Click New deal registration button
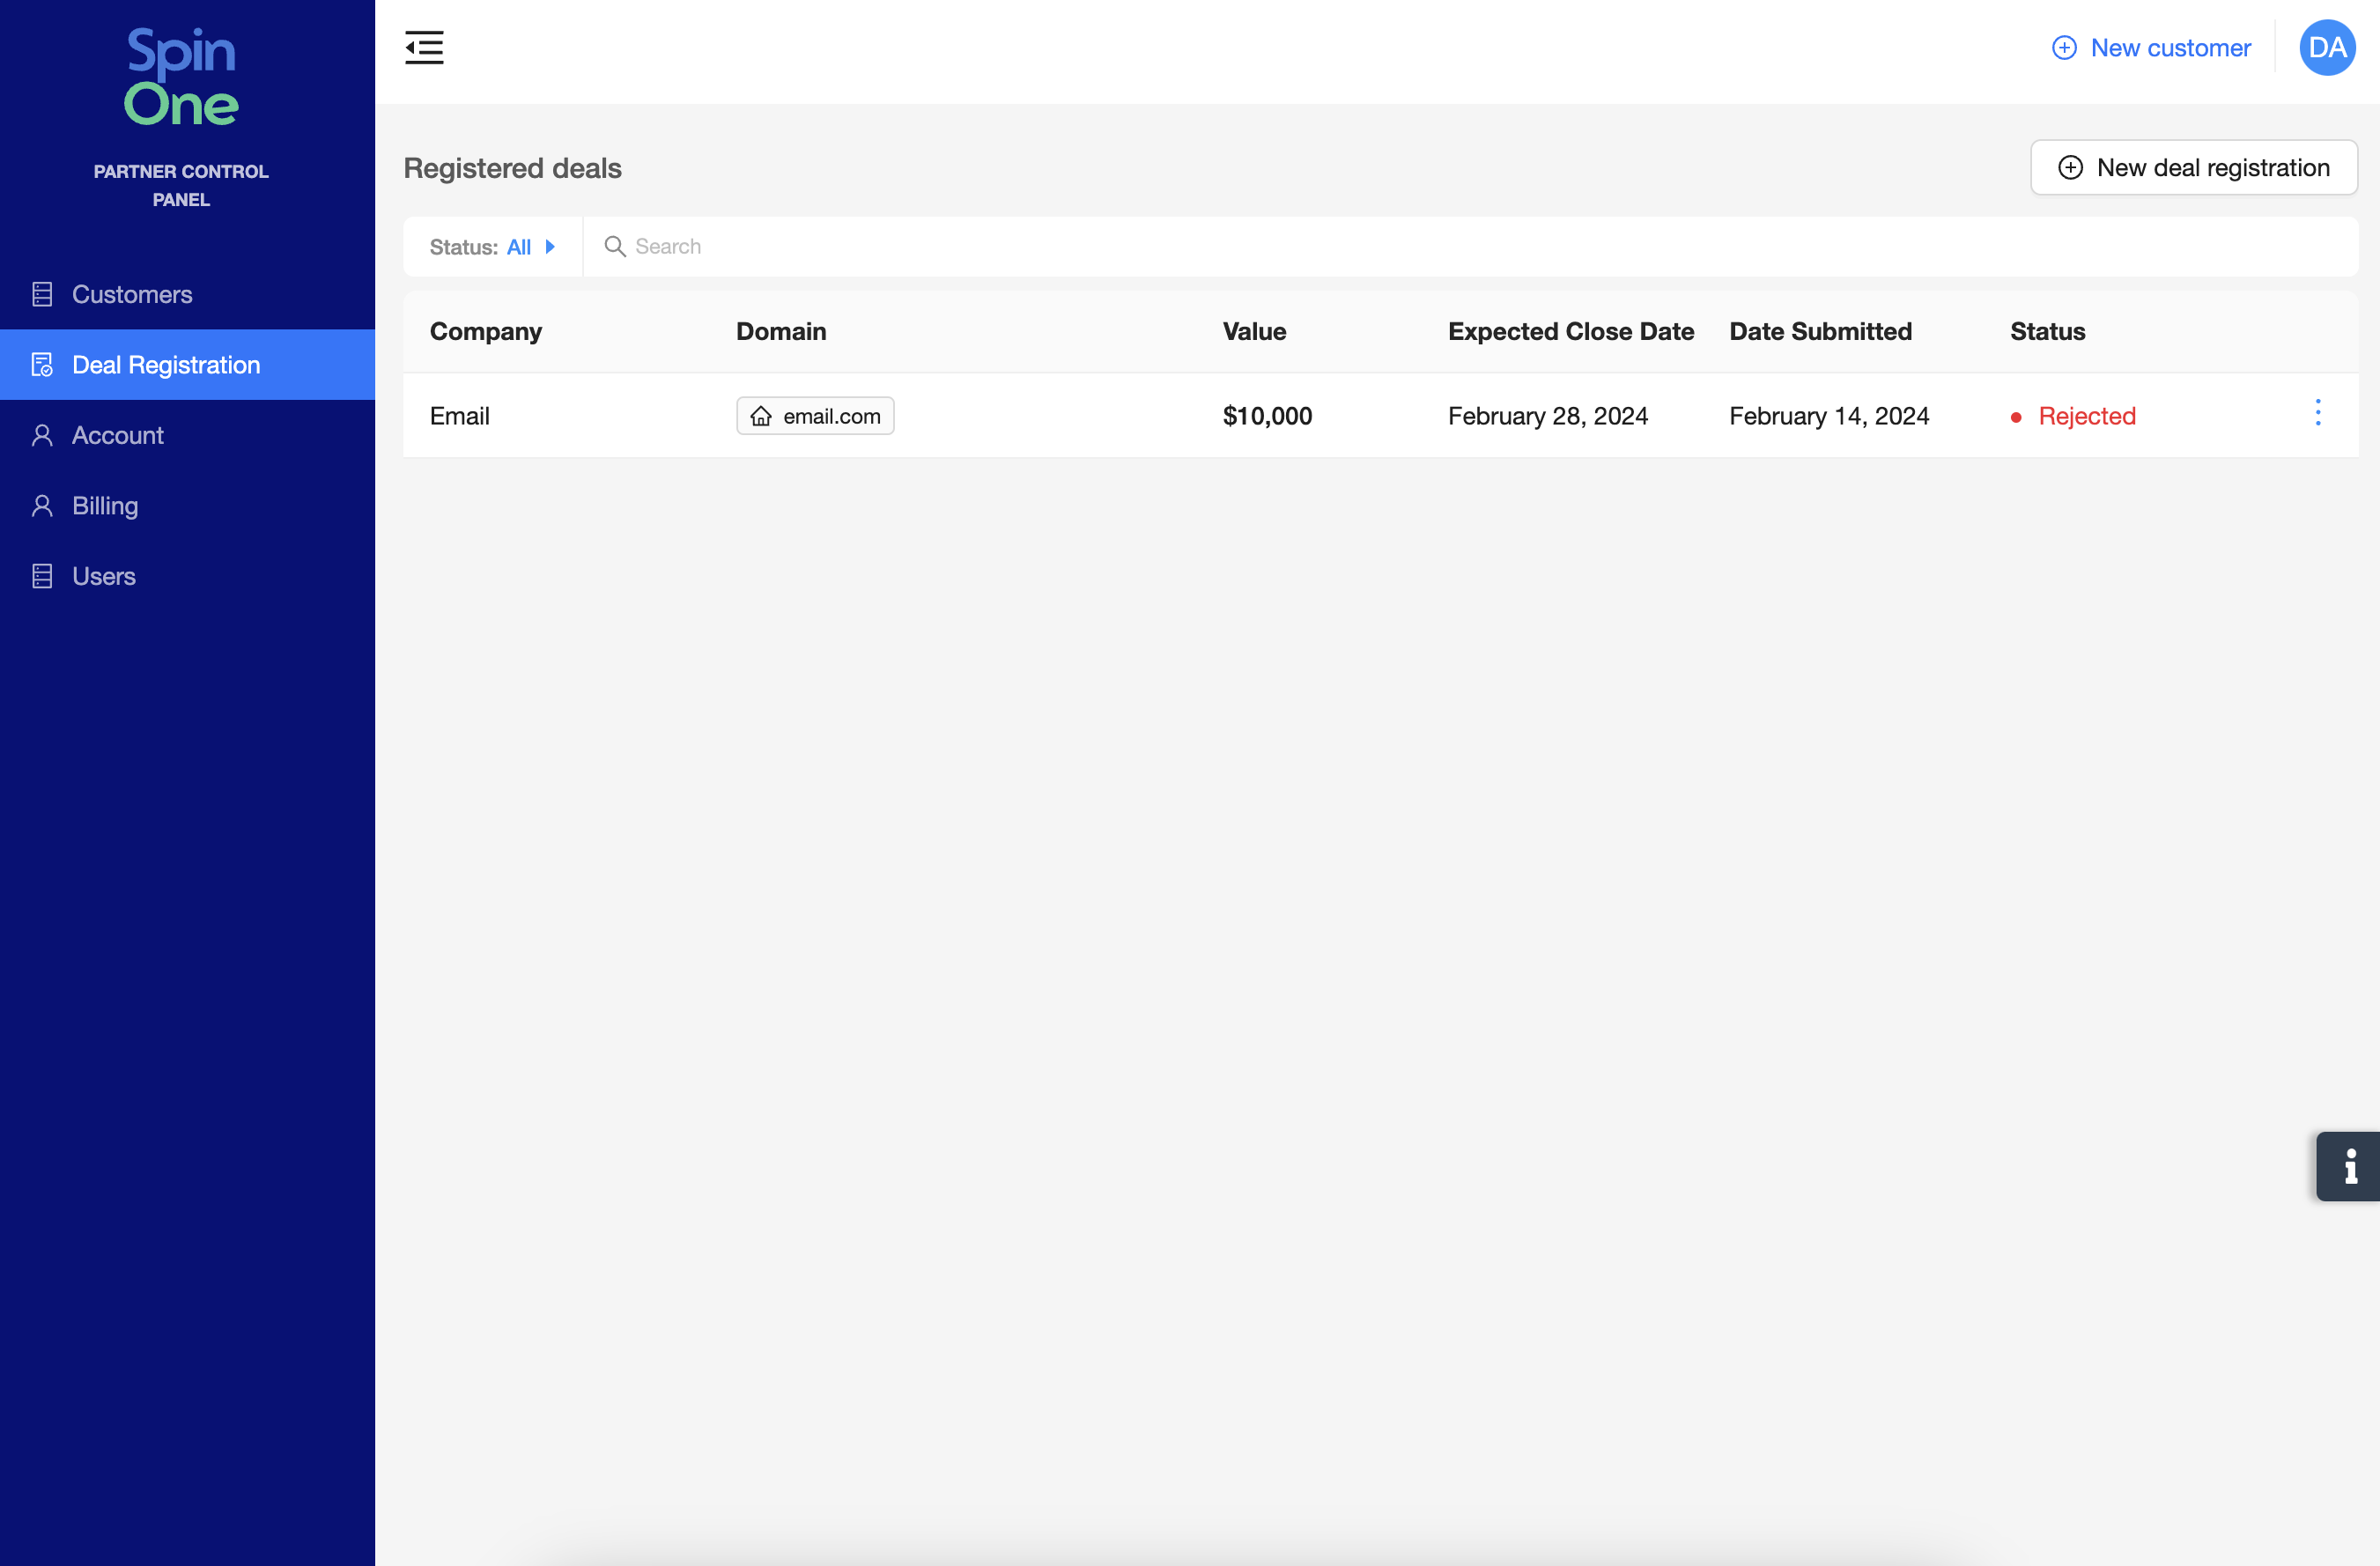This screenshot has height=1566, width=2380. (2193, 168)
